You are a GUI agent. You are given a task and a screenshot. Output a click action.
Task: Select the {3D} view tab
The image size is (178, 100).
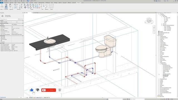pyautogui.click(x=27, y=13)
